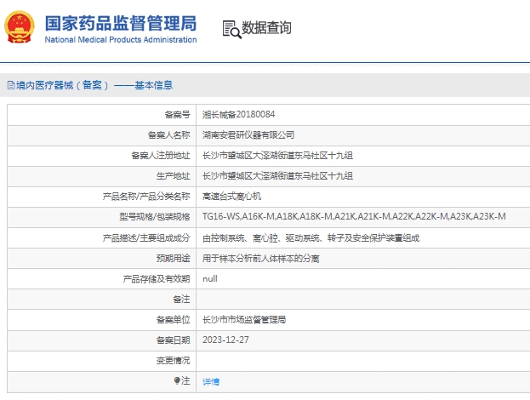Select the null storage value
This screenshot has height=400, width=530.
click(x=210, y=279)
